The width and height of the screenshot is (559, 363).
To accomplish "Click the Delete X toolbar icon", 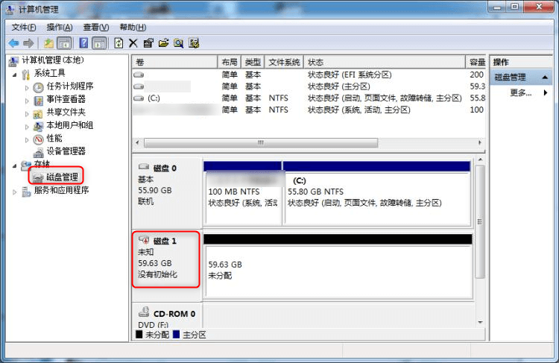I will [x=133, y=43].
